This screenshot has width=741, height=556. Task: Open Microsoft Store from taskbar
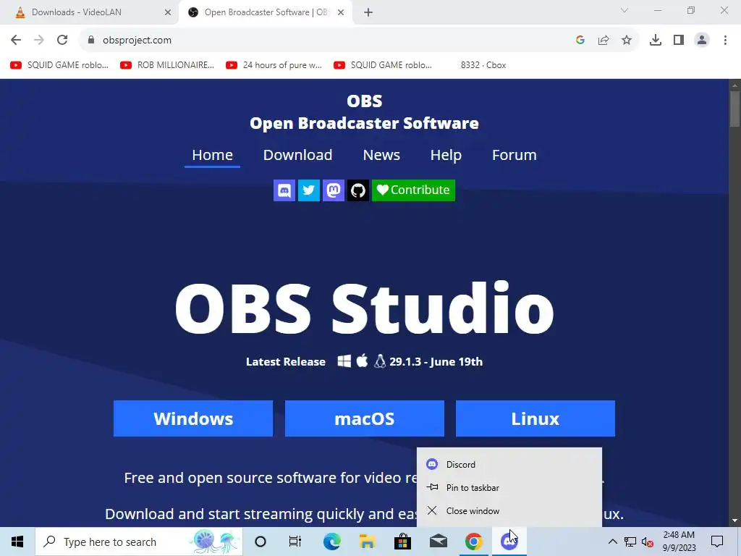(x=402, y=542)
